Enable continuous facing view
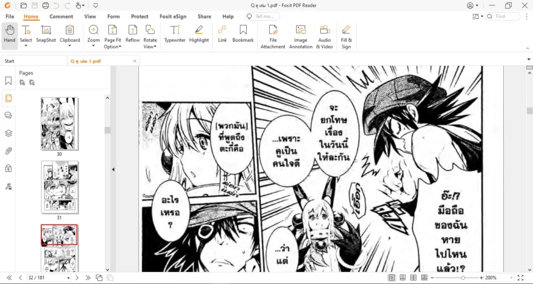 (424, 278)
